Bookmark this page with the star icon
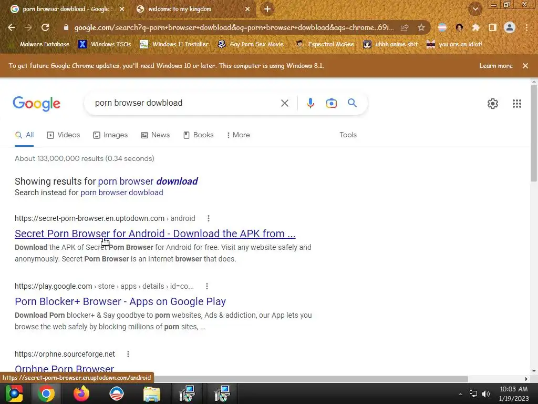This screenshot has height=404, width=538. click(x=421, y=27)
